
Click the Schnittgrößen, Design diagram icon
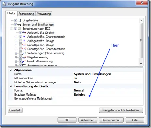pos(24,45)
